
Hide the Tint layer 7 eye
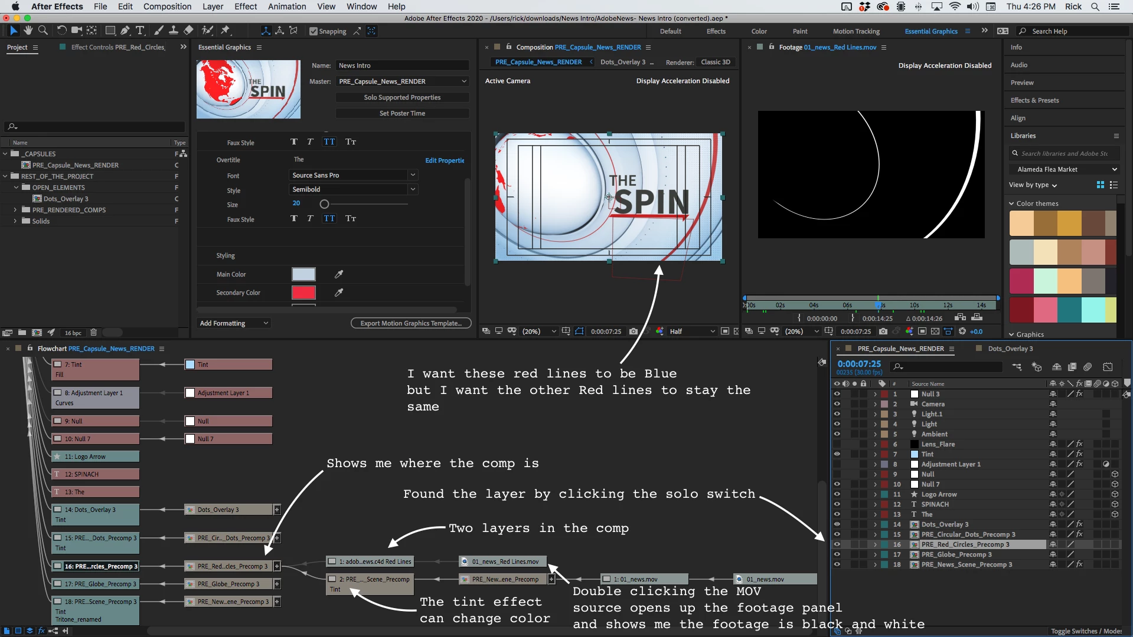(837, 454)
